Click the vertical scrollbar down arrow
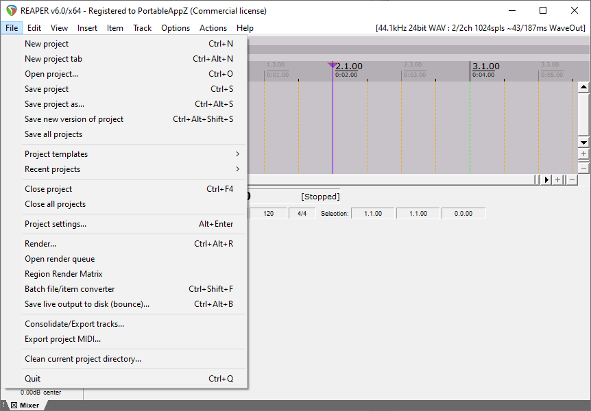Image resolution: width=591 pixels, height=411 pixels. pos(583,142)
